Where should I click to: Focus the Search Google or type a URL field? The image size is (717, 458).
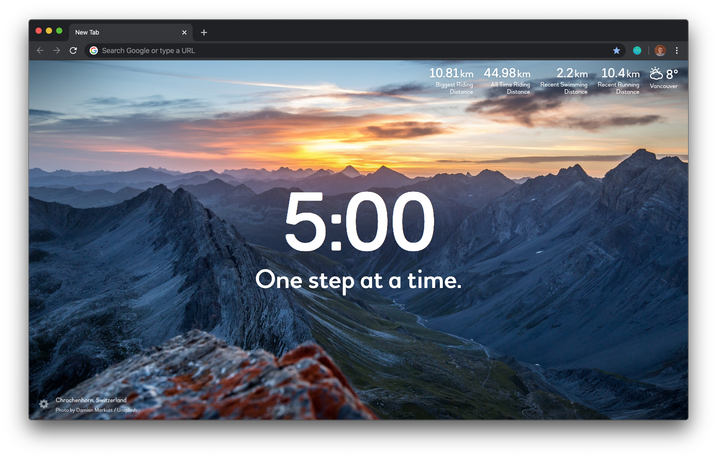coord(354,51)
